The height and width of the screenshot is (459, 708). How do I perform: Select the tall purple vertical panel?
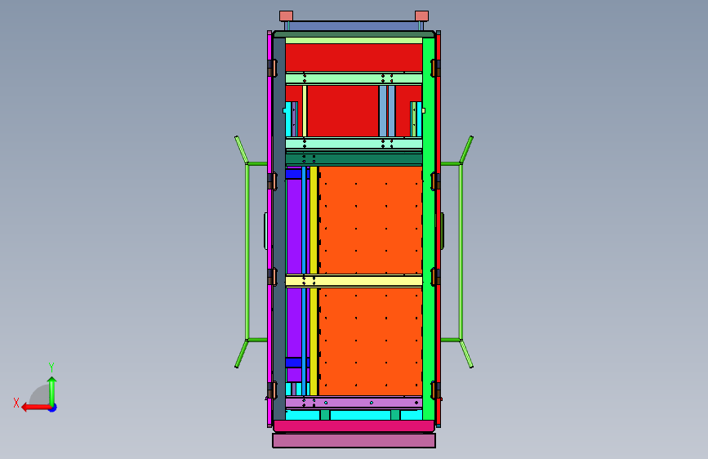(294, 226)
